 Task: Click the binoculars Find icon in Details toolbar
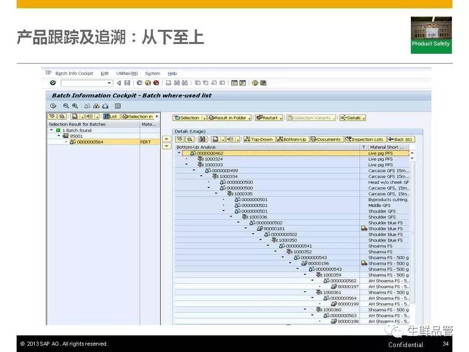click(202, 139)
